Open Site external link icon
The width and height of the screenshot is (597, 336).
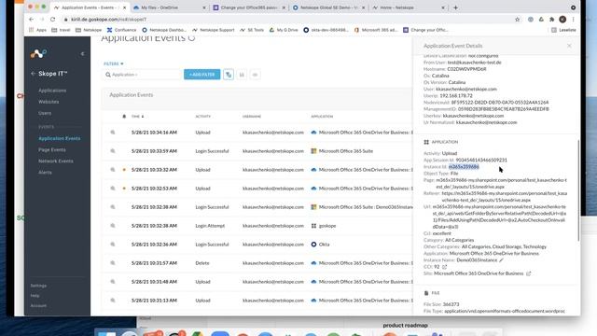coord(529,273)
